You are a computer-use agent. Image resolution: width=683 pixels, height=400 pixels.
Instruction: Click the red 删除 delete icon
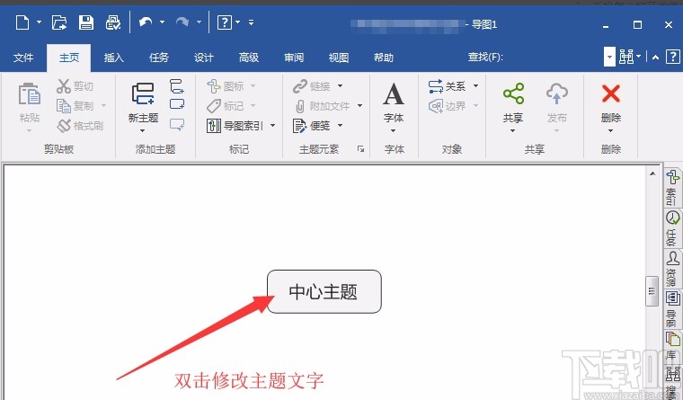pyautogui.click(x=611, y=93)
